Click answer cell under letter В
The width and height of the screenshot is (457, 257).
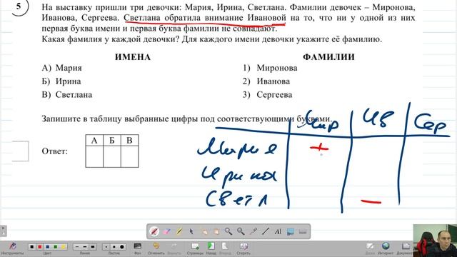(x=130, y=156)
